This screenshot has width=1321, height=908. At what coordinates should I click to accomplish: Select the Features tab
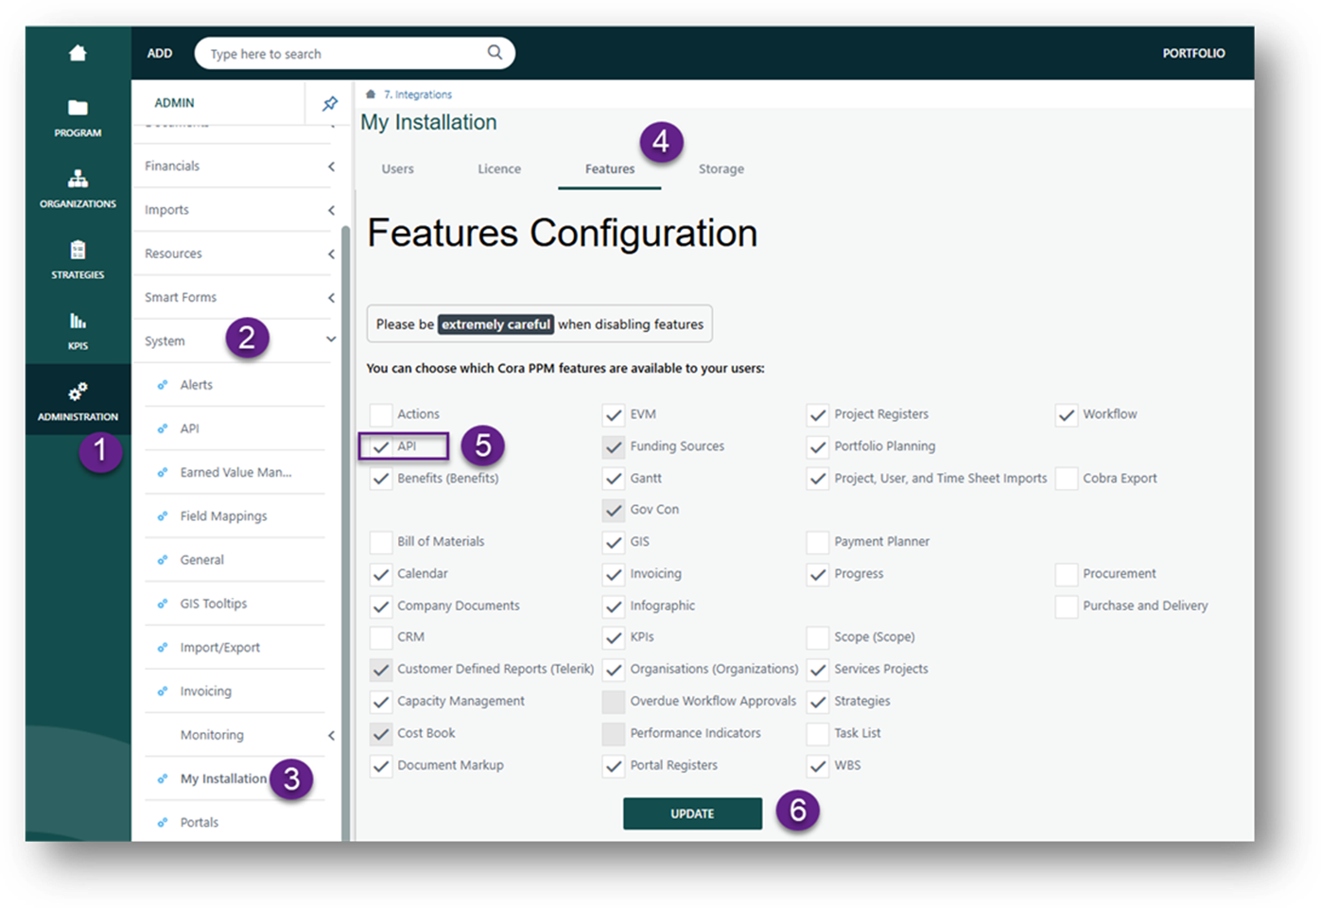[610, 169]
